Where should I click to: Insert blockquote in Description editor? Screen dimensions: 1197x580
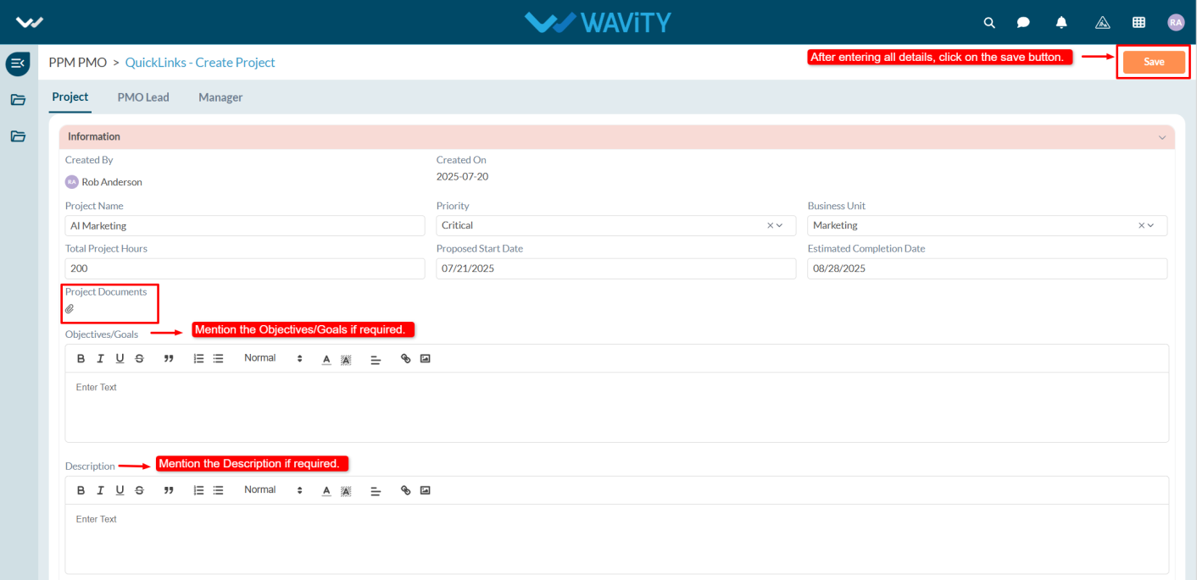click(x=169, y=490)
